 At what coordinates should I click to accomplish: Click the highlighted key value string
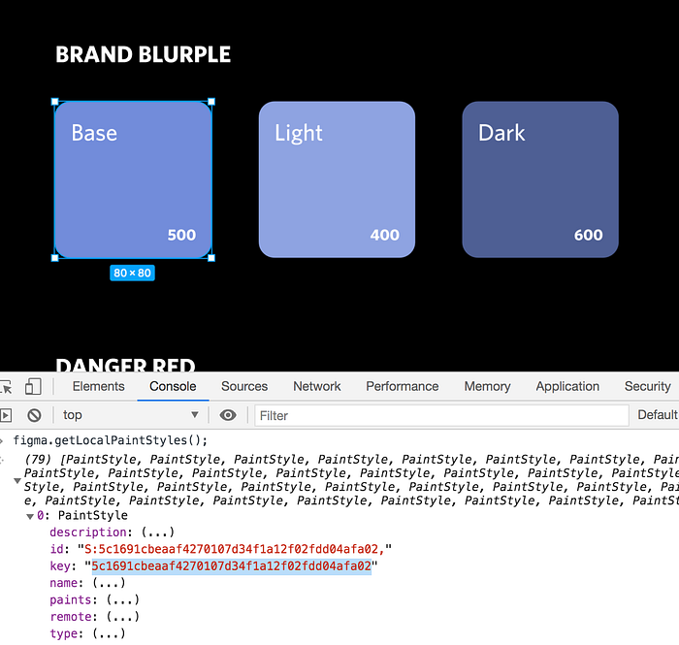231,566
